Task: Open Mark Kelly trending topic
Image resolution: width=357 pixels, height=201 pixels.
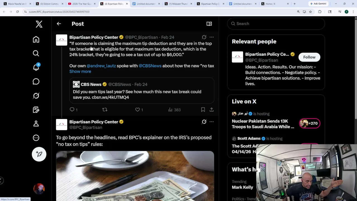Action: click(242, 187)
